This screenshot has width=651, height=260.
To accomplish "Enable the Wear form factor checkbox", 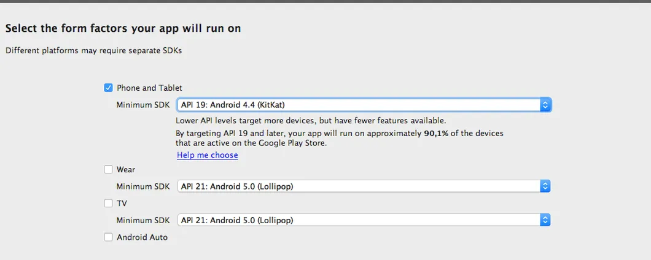I will pos(108,169).
